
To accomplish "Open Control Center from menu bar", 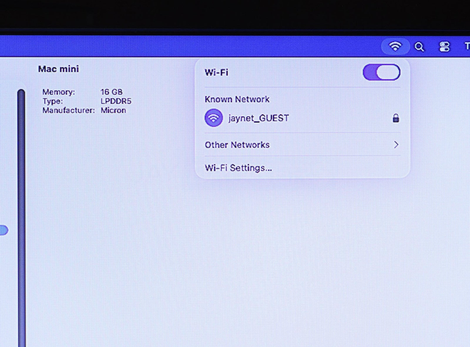I will click(x=444, y=47).
